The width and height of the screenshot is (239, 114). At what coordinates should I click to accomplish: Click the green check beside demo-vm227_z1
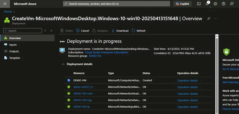(x=69, y=87)
